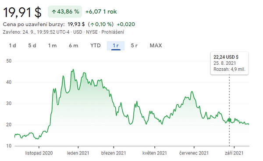Screen dimensions: 263x161
Task: Click the červenec 2021 axis label
Action: tap(194, 153)
